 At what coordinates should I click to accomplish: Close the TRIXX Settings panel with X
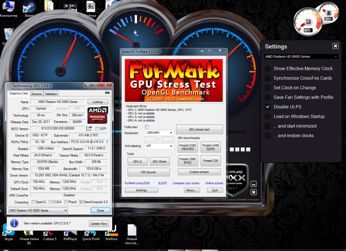coord(336,46)
